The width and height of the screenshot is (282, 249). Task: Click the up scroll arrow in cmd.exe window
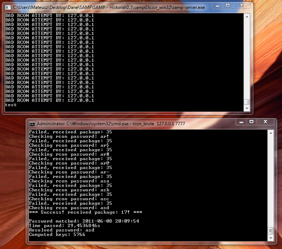coord(271,133)
